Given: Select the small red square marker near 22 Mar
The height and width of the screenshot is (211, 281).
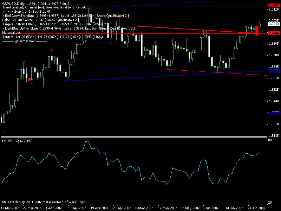Looking at the screenshot, I should (x=29, y=79).
